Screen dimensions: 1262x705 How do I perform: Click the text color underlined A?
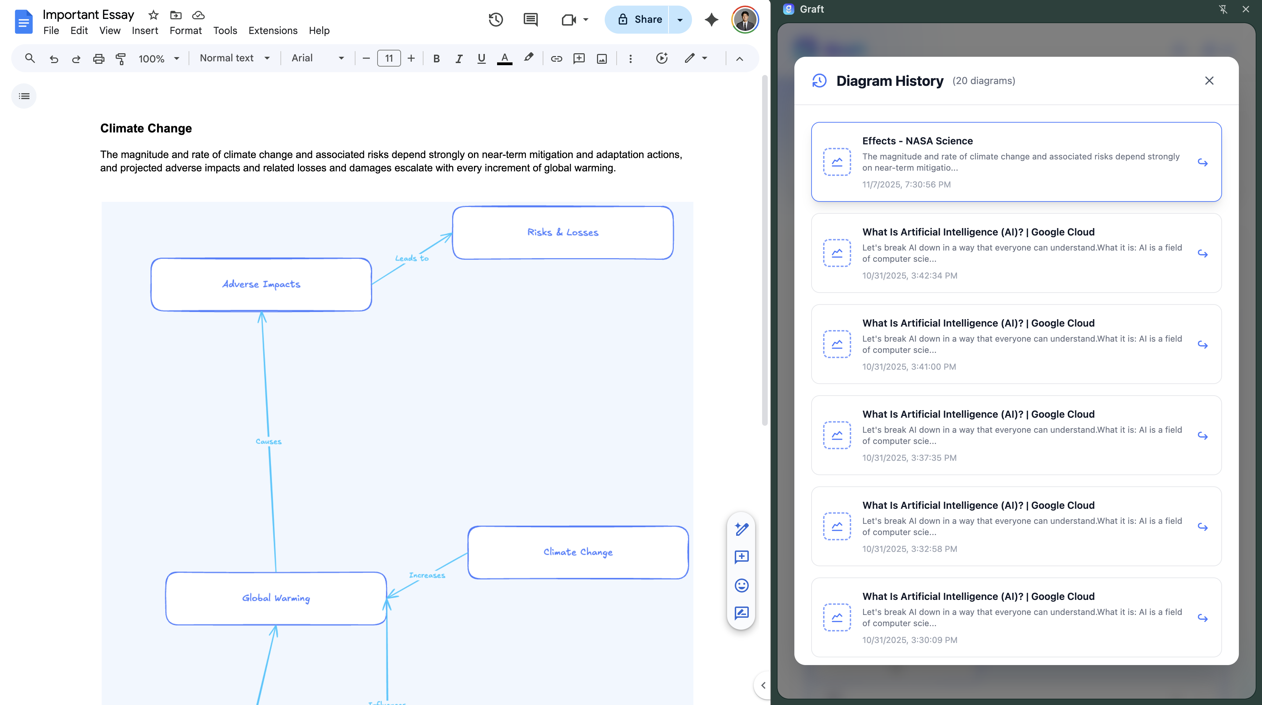pyautogui.click(x=504, y=58)
